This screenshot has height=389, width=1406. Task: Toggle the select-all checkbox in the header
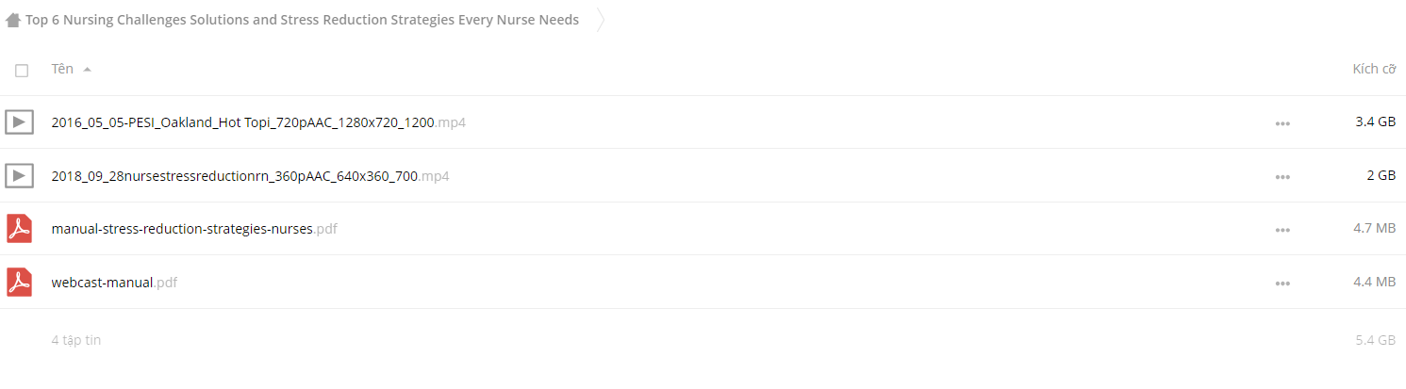22,70
